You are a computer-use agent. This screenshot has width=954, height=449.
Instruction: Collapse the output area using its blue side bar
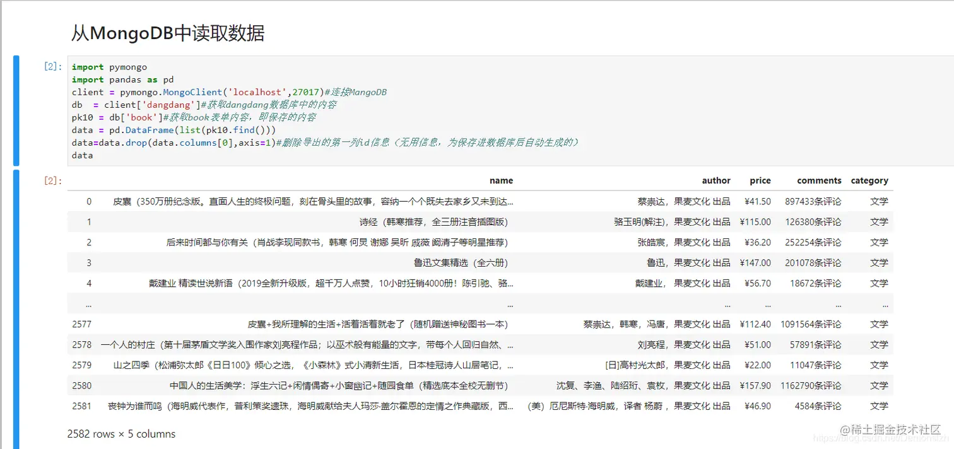coord(16,309)
